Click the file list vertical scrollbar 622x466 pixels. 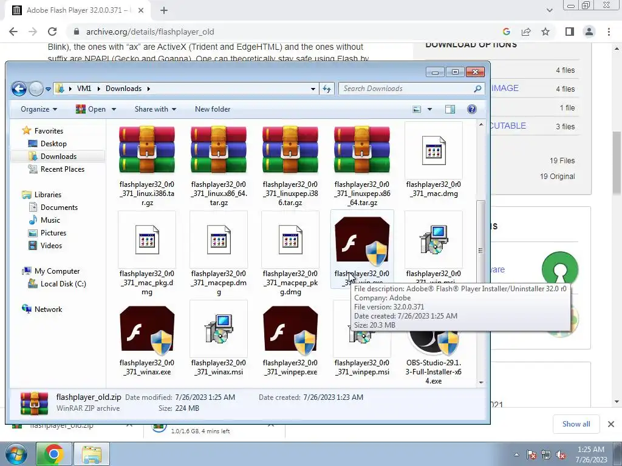(x=481, y=251)
